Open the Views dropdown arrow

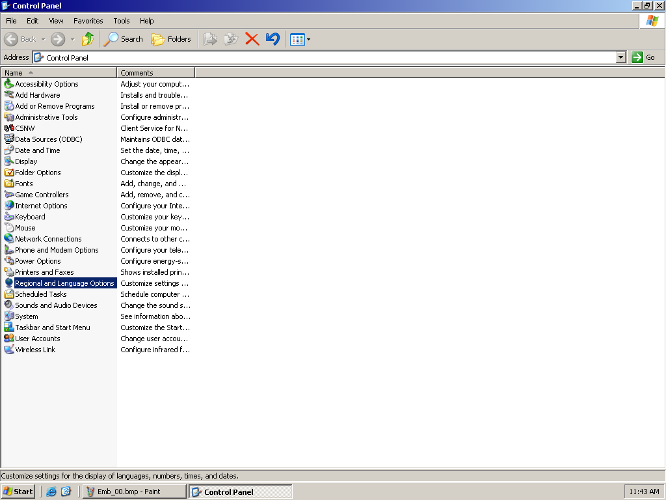(x=309, y=39)
